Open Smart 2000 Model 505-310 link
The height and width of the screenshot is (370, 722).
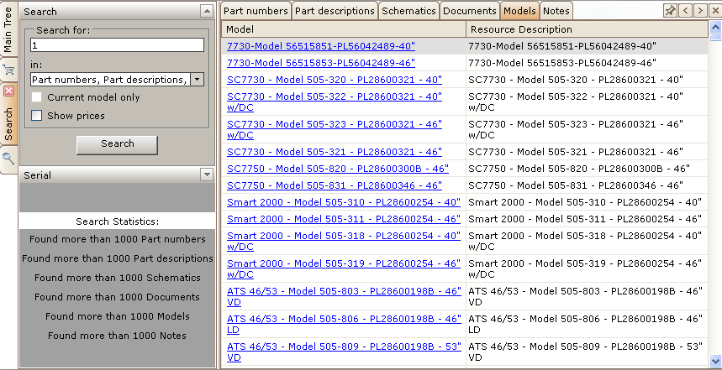click(x=344, y=202)
